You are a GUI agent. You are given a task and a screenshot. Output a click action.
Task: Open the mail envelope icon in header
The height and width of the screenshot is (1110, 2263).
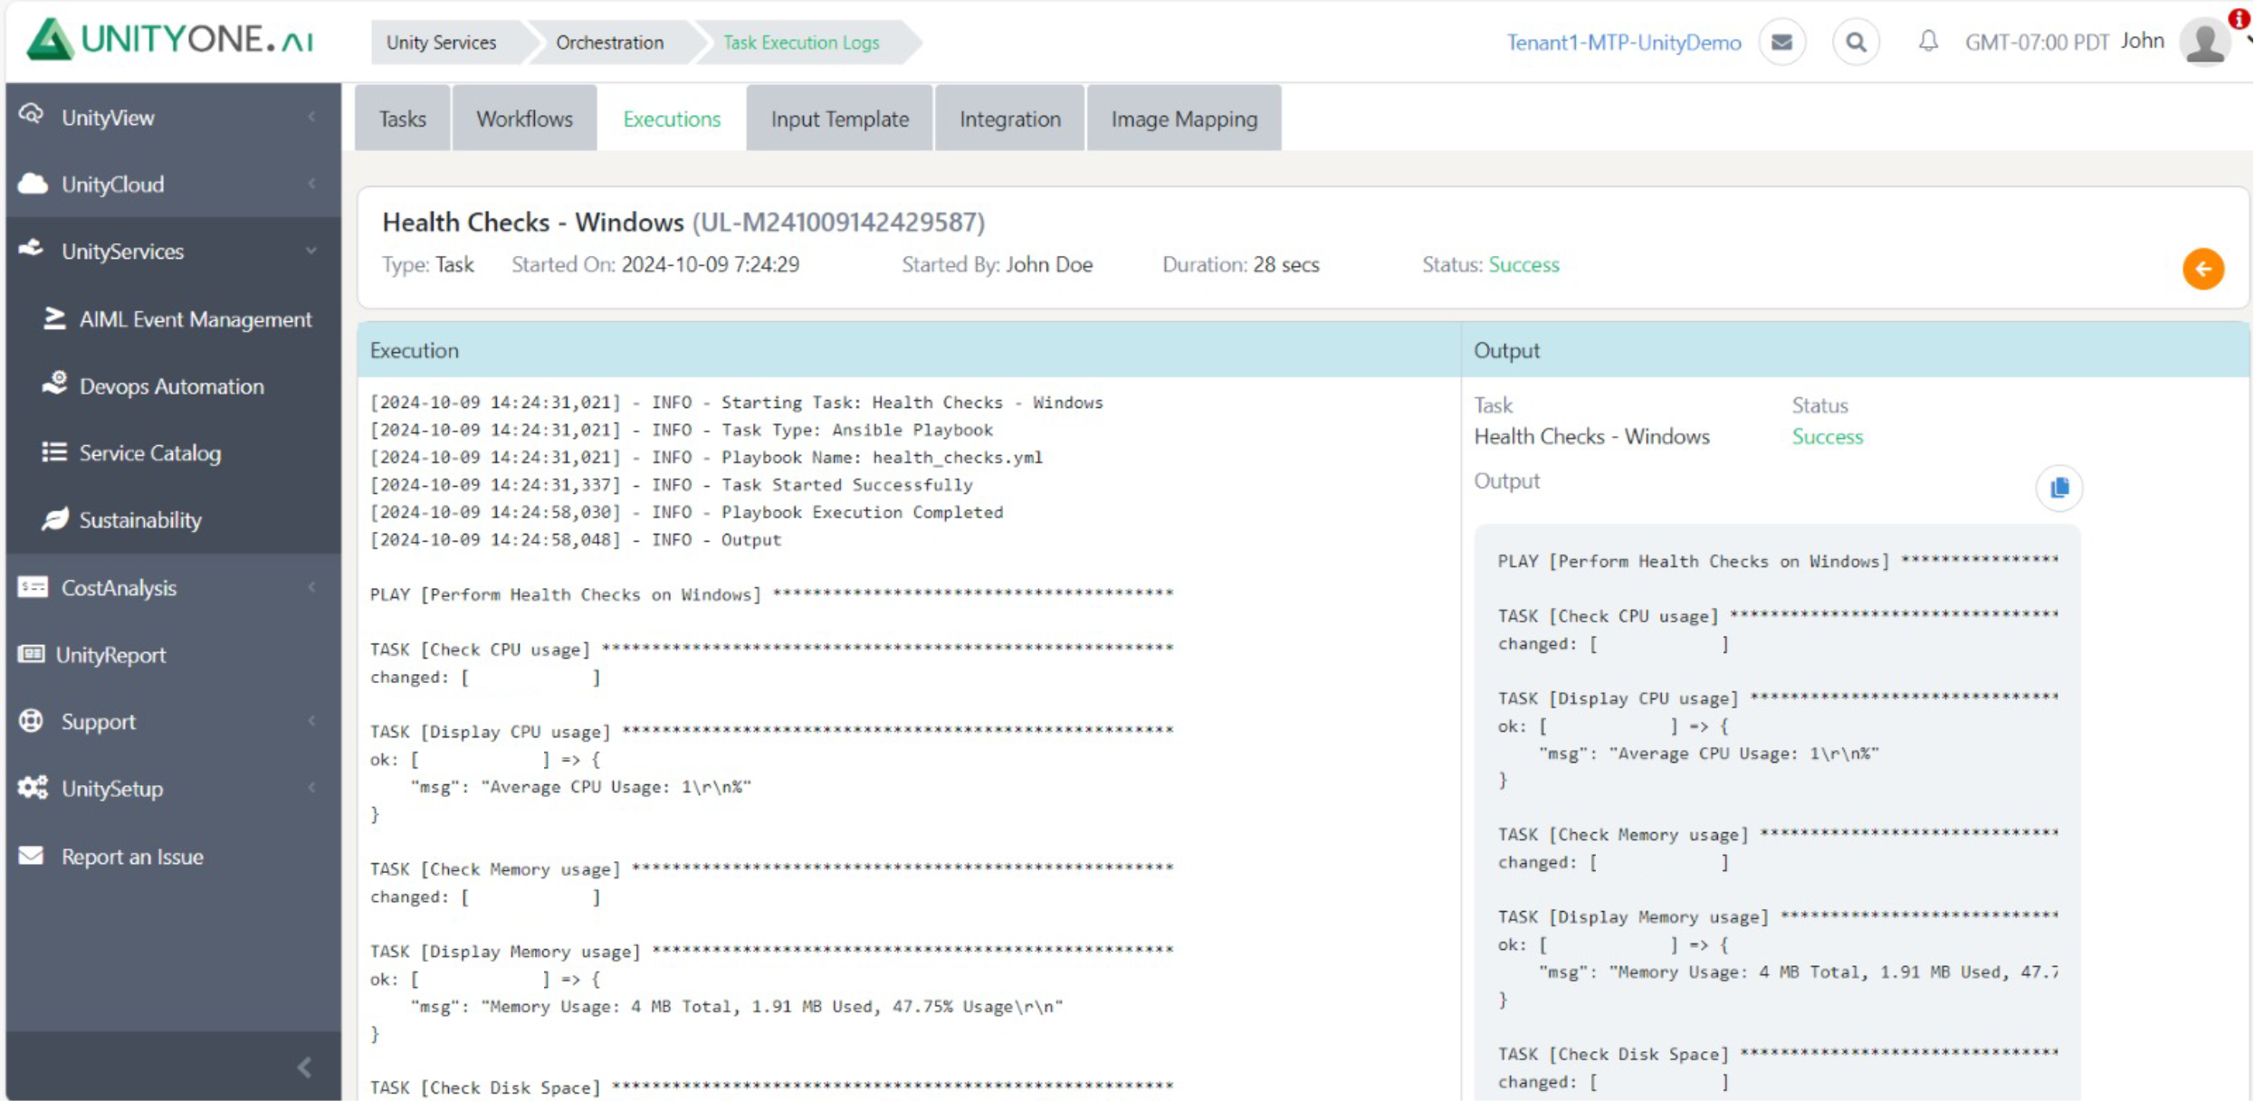coord(1781,43)
